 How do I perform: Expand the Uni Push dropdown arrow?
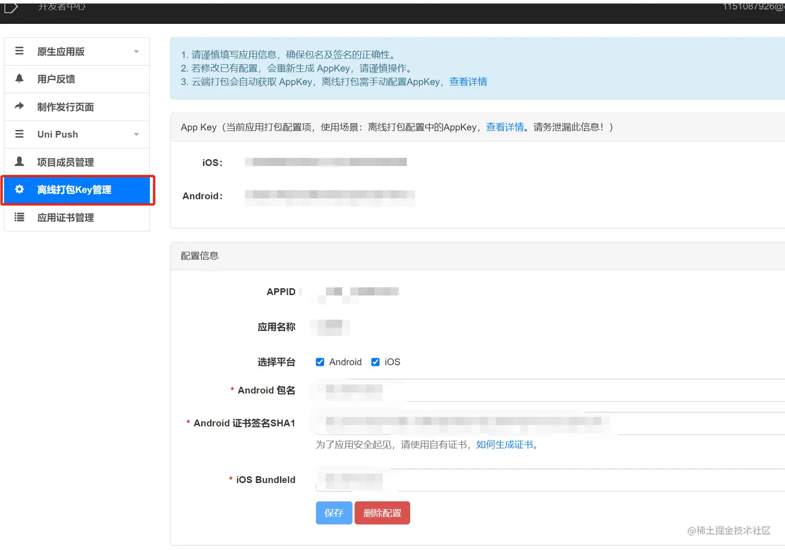[x=137, y=135]
